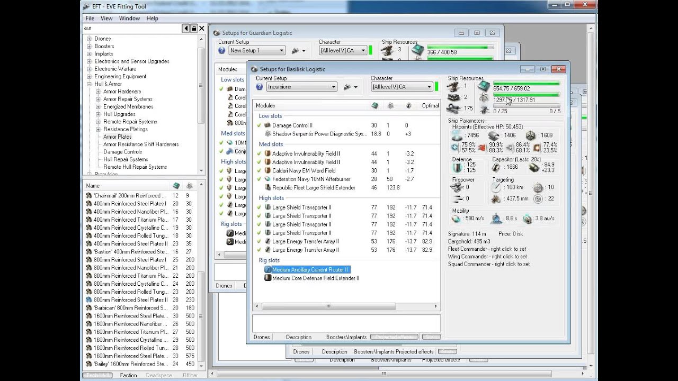Open the Window menu
This screenshot has height=381, width=678.
(x=129, y=18)
